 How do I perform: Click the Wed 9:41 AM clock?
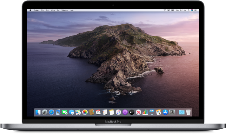pos(181,10)
